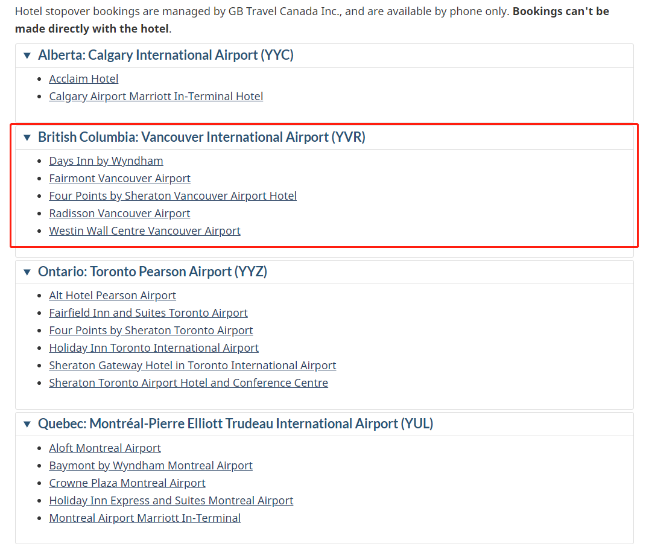Visit the Days Inn by Wyndham link
This screenshot has width=646, height=549.
click(x=106, y=160)
